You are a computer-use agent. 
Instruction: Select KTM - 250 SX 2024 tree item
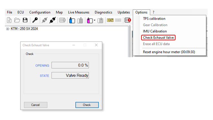(x=24, y=29)
